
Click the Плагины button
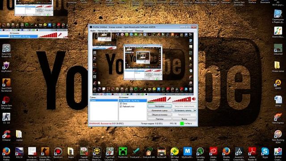click(x=160, y=119)
